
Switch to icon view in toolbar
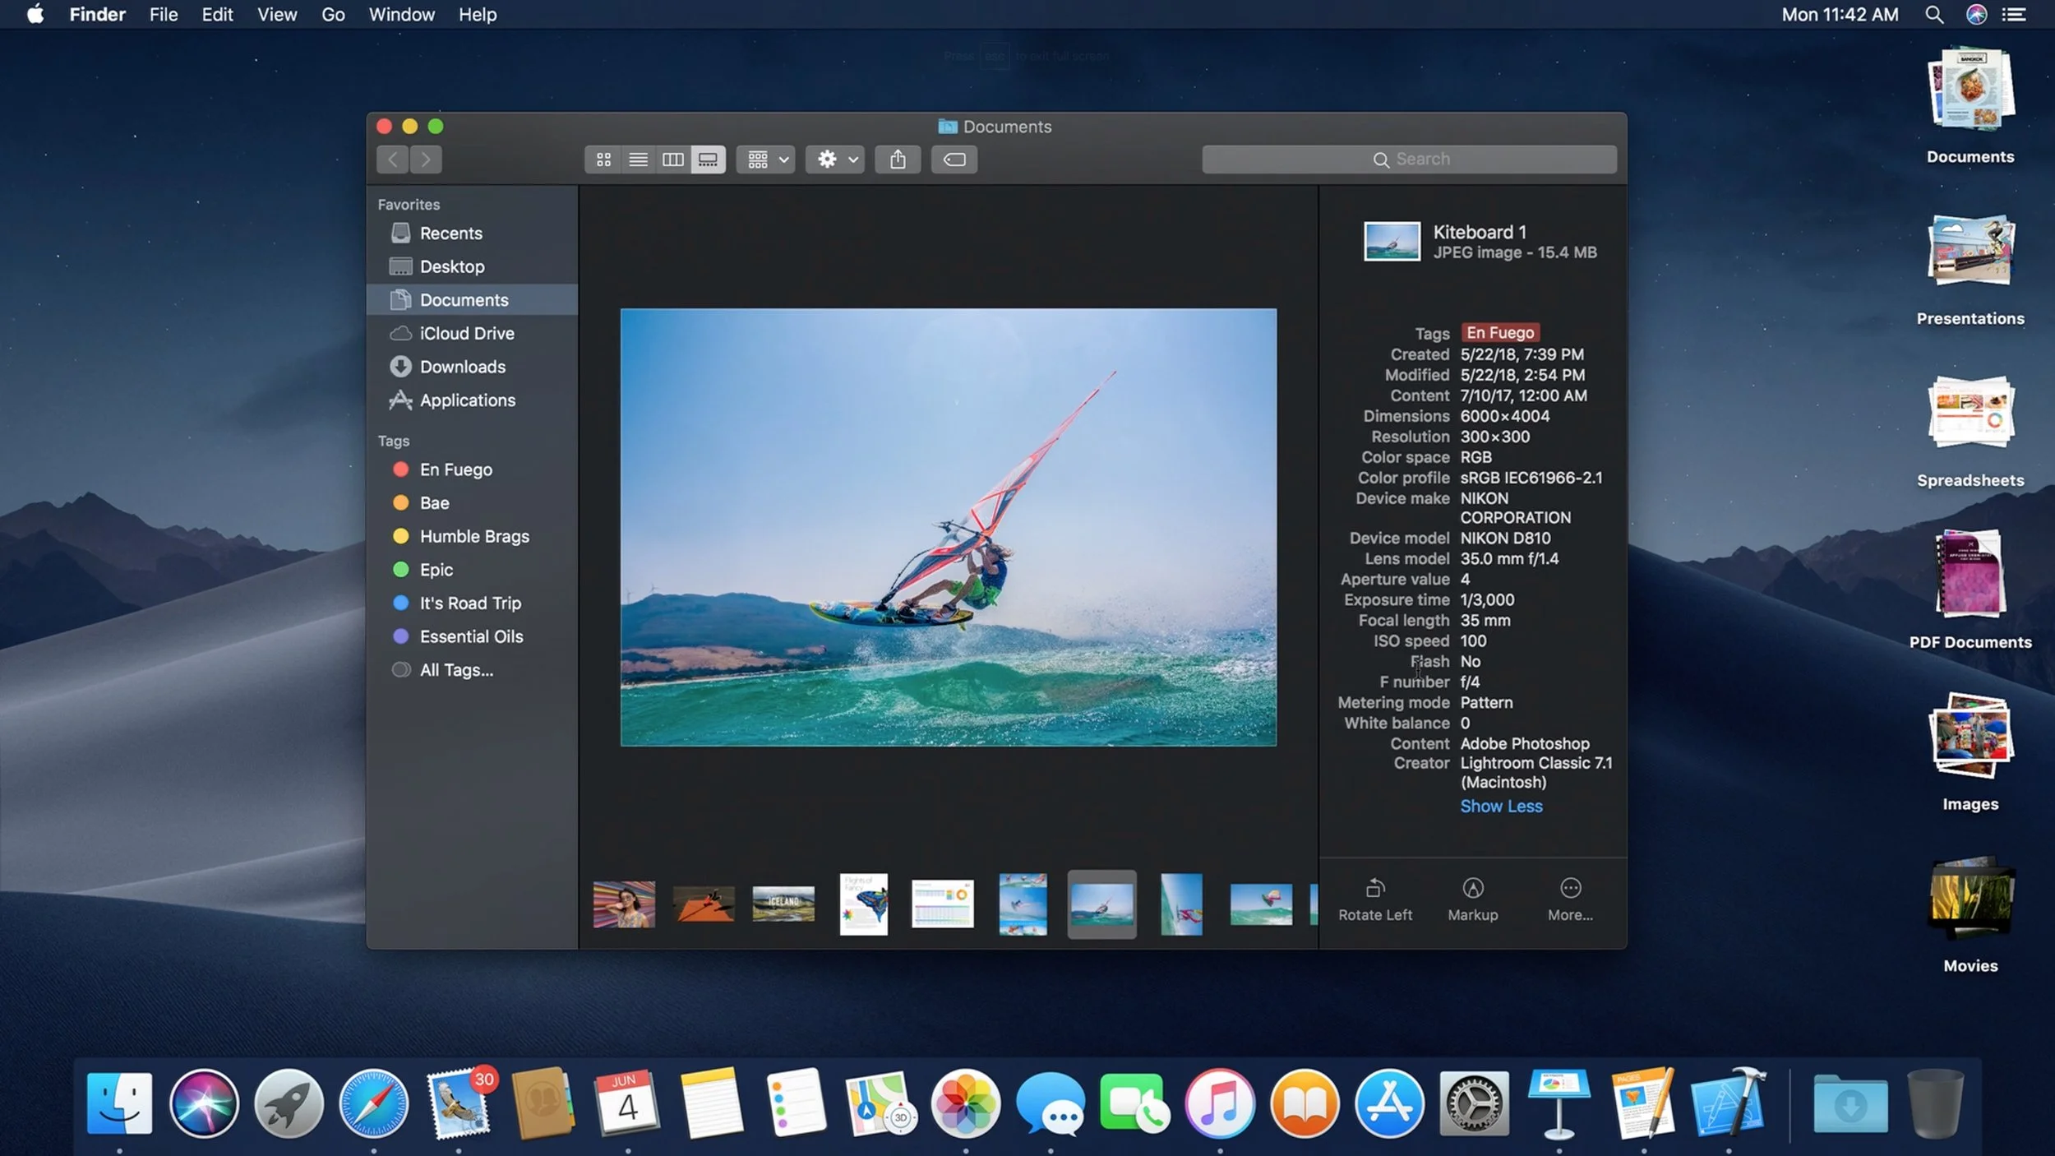(603, 160)
